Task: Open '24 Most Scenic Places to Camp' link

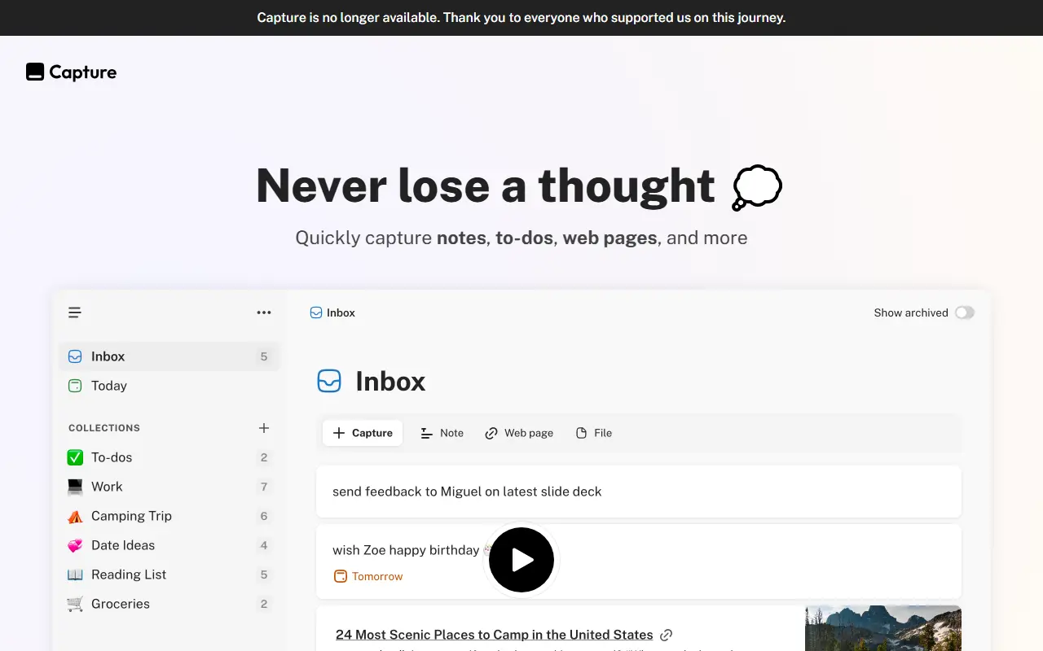Action: click(x=495, y=635)
